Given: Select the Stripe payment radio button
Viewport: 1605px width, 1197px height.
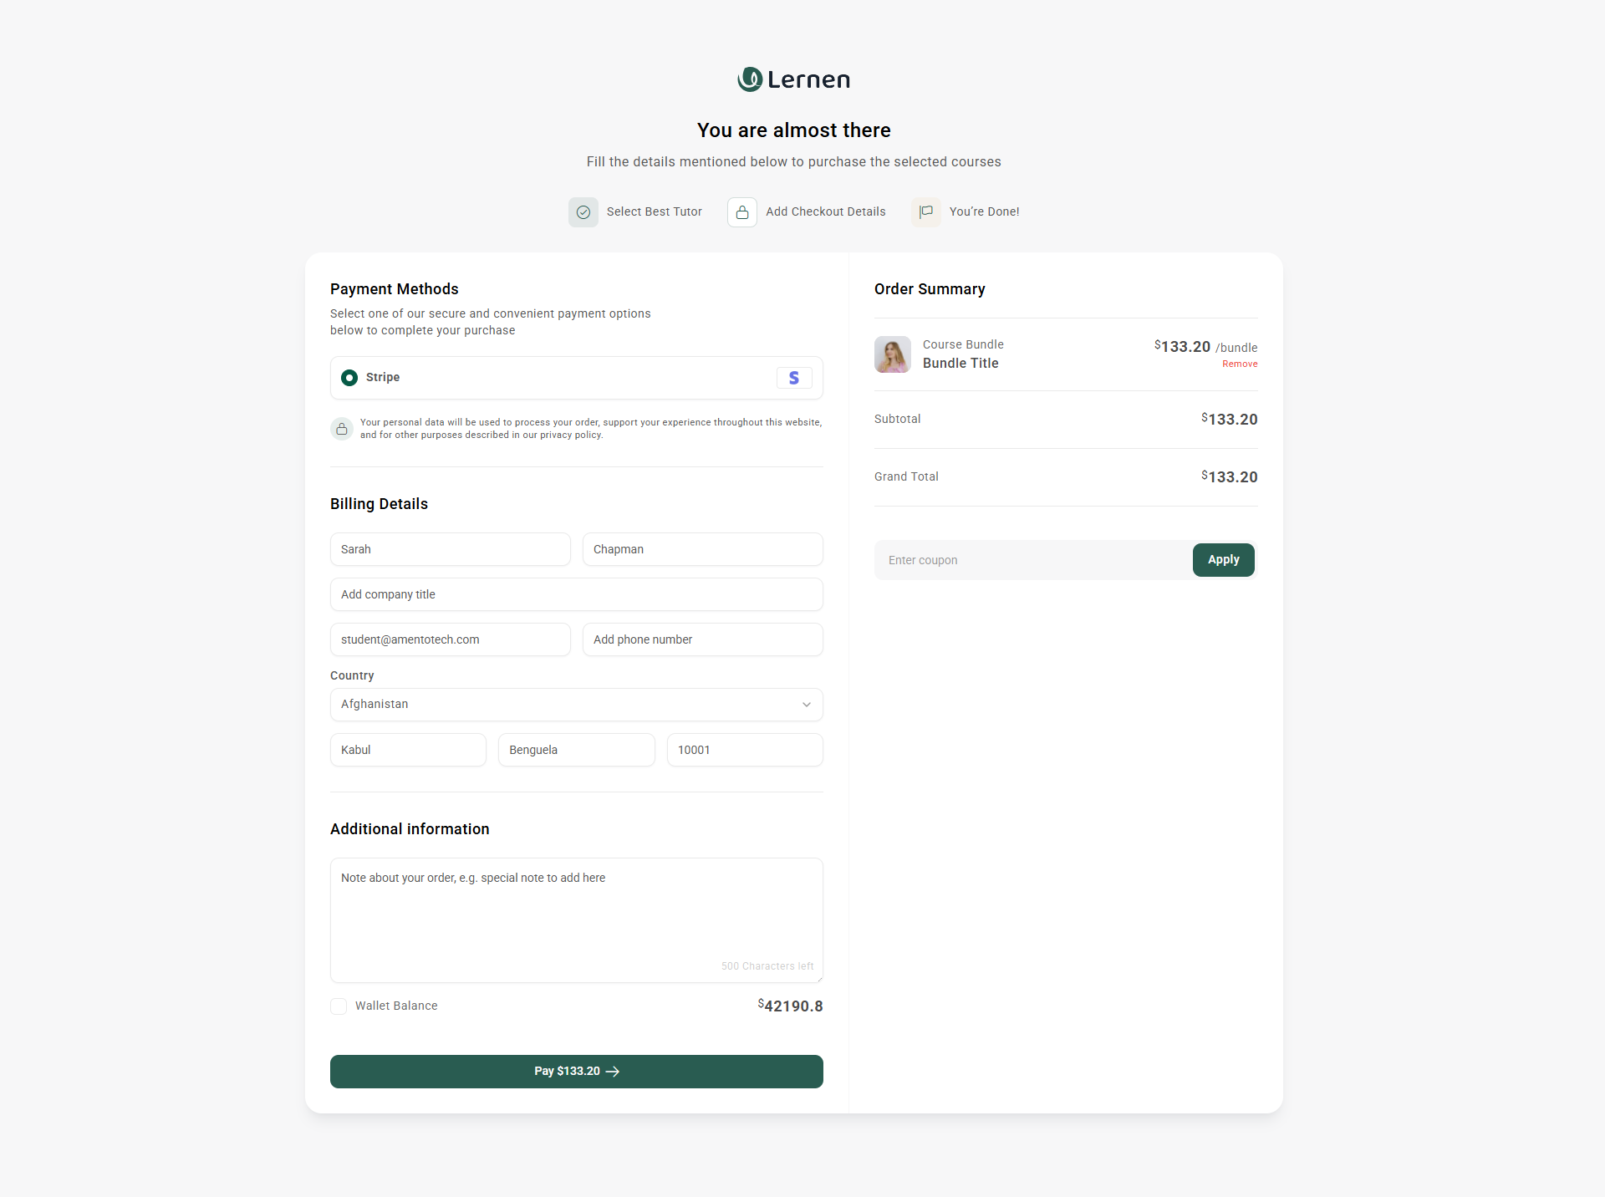Looking at the screenshot, I should coord(349,378).
